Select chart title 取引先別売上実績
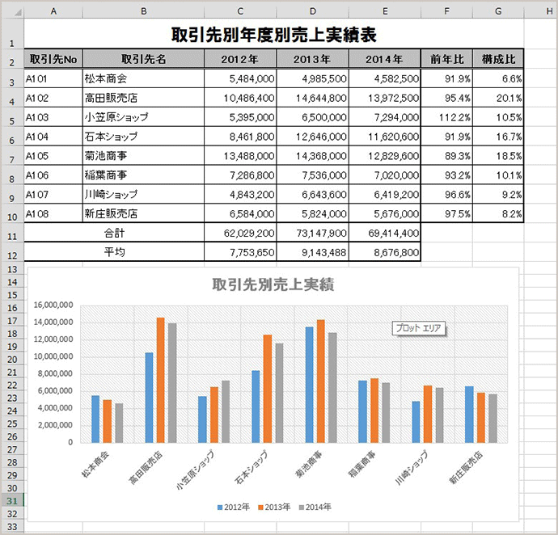This screenshot has height=535, width=558. pos(273,284)
